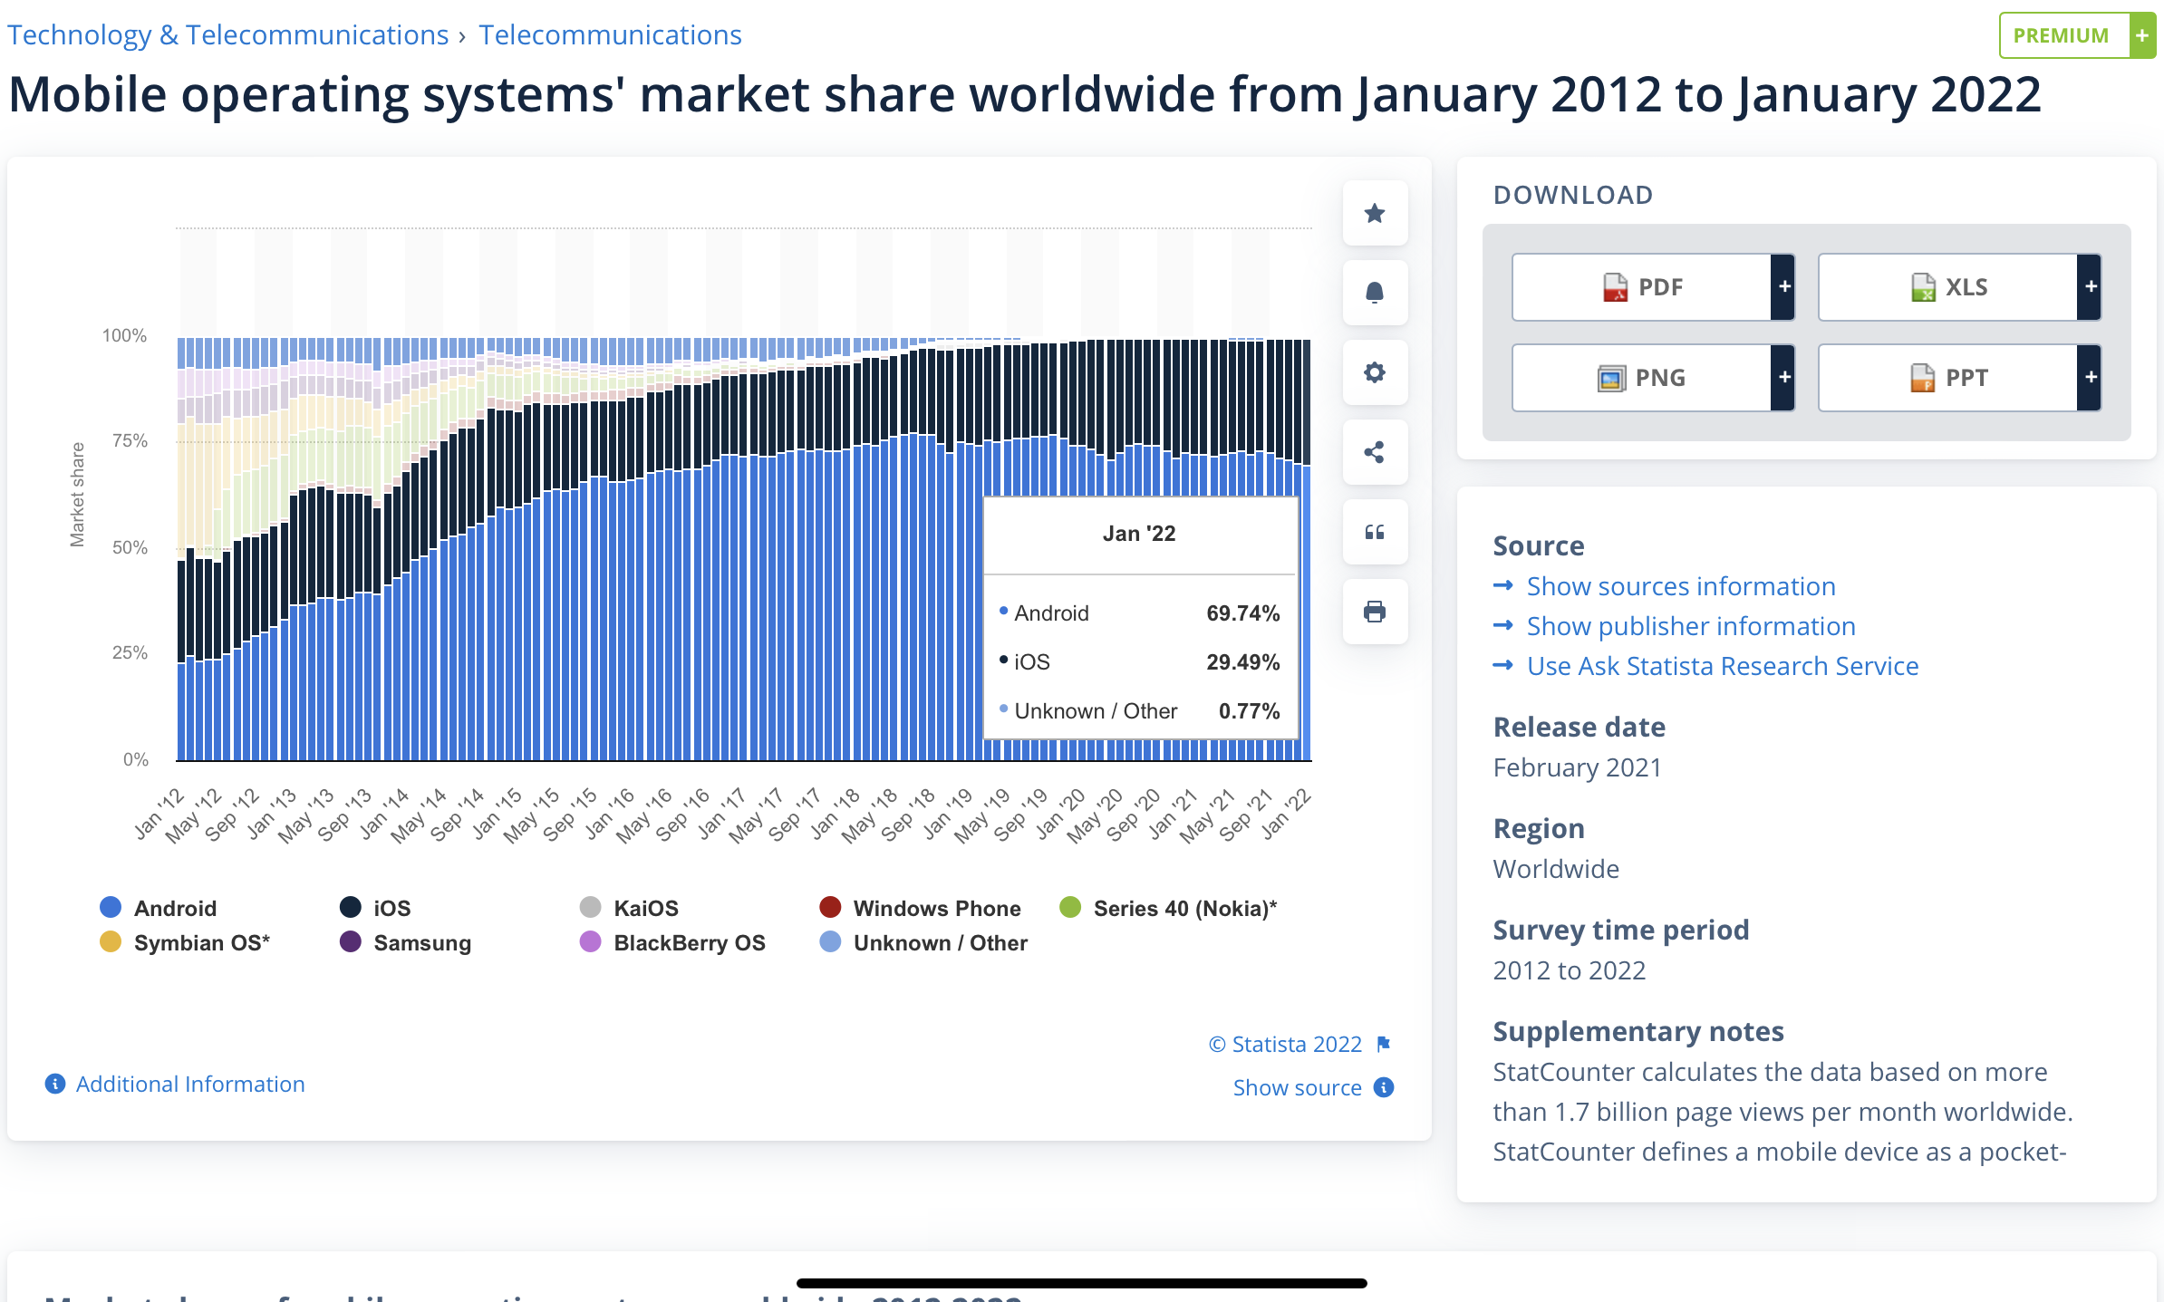Click the Show source link
This screenshot has width=2164, height=1302.
(x=1297, y=1087)
